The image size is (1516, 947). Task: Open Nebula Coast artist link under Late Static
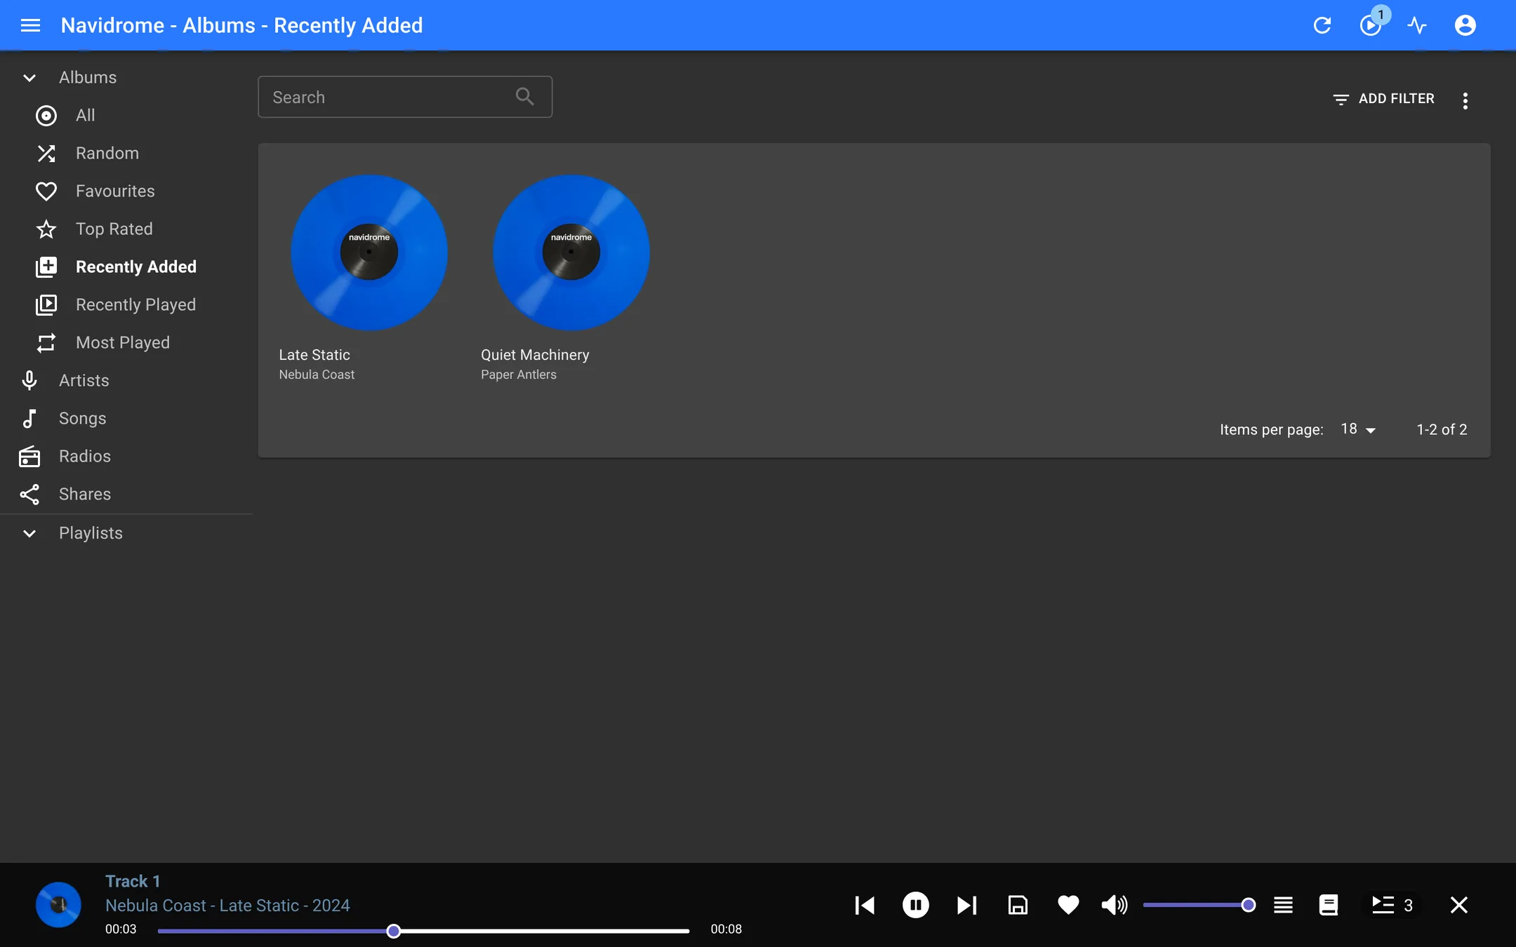tap(317, 375)
